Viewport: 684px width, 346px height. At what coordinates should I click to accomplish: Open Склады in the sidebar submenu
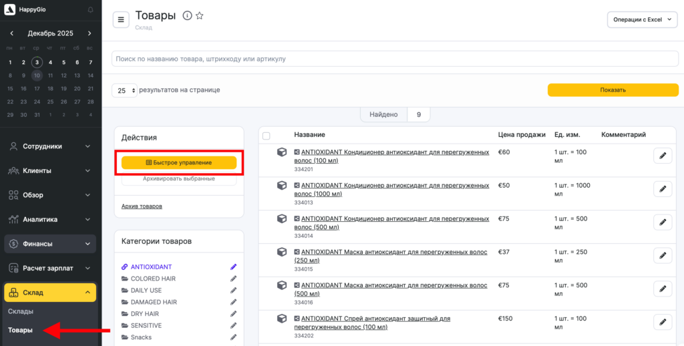tap(21, 311)
